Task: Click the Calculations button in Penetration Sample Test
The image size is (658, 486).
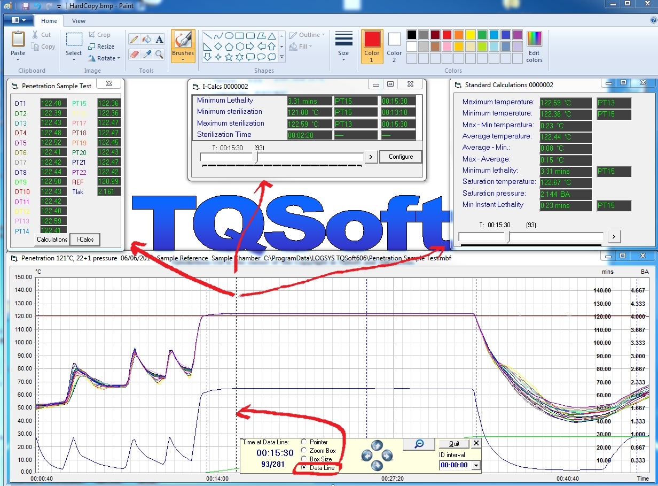Action: [x=52, y=240]
